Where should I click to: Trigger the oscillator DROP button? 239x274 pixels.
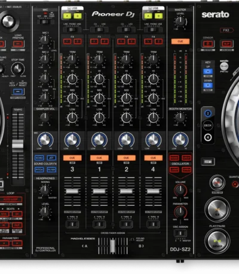(x=186, y=158)
